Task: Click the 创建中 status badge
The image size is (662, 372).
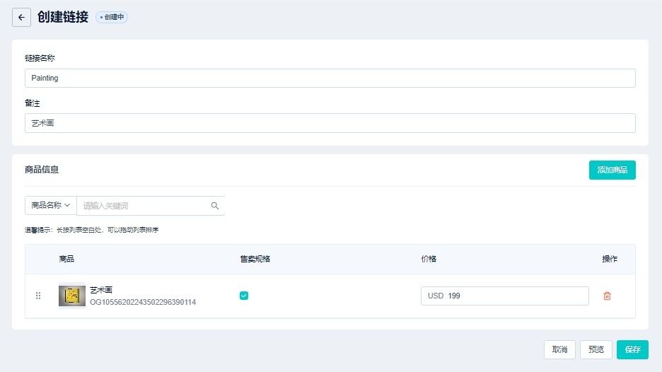Action: tap(112, 17)
